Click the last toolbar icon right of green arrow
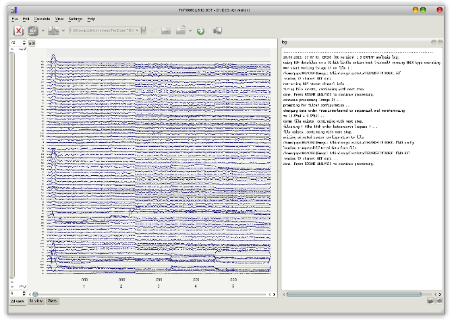The image size is (454, 322). (x=217, y=31)
